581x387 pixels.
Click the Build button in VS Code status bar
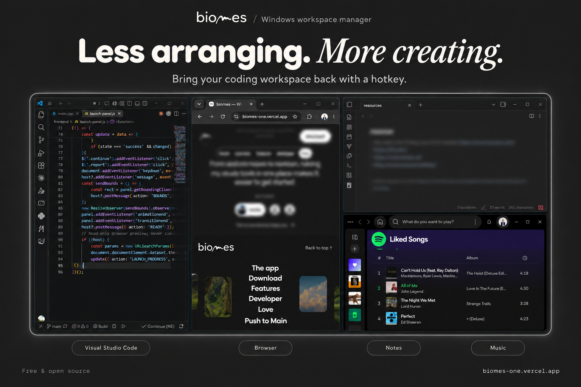click(x=100, y=326)
